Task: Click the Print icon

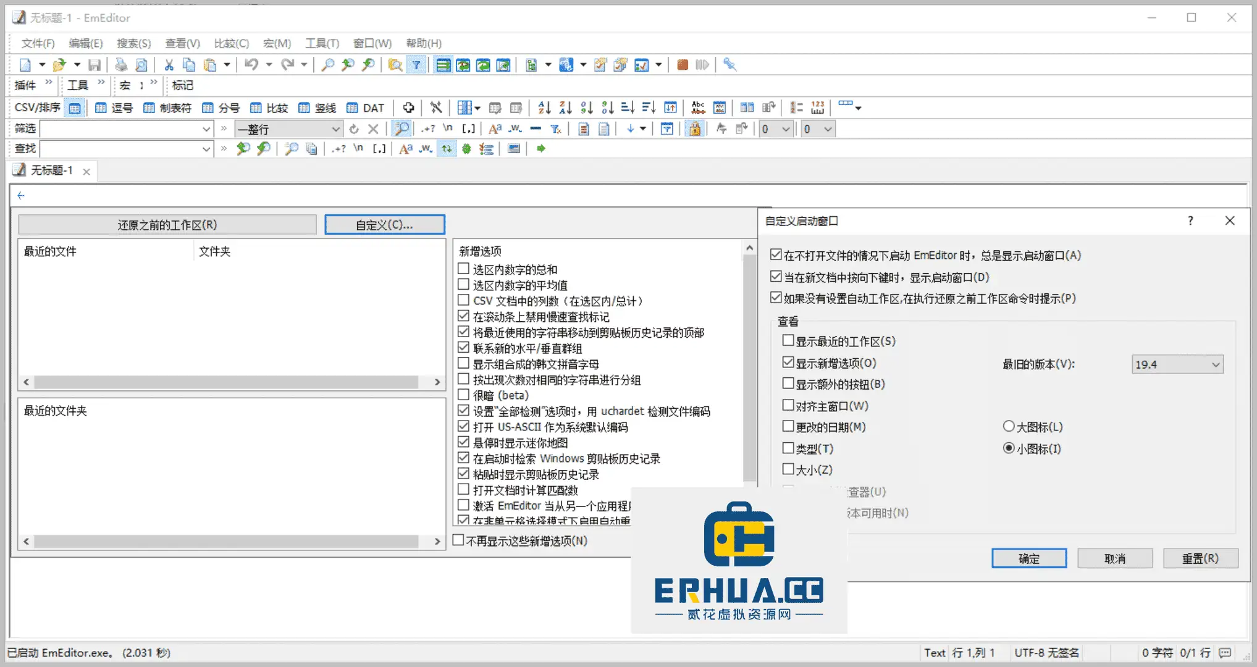Action: pos(121,65)
